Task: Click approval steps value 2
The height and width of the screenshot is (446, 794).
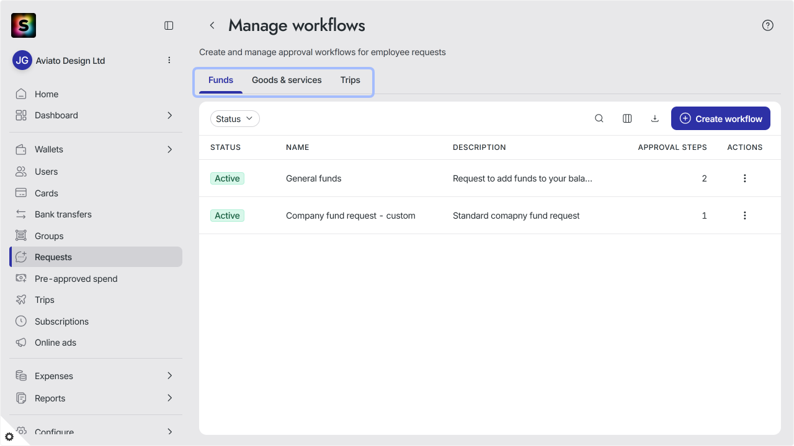Action: 704,178
